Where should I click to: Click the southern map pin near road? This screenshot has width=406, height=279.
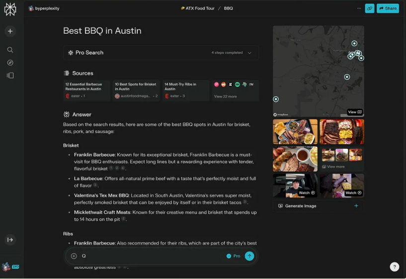pyautogui.click(x=347, y=77)
